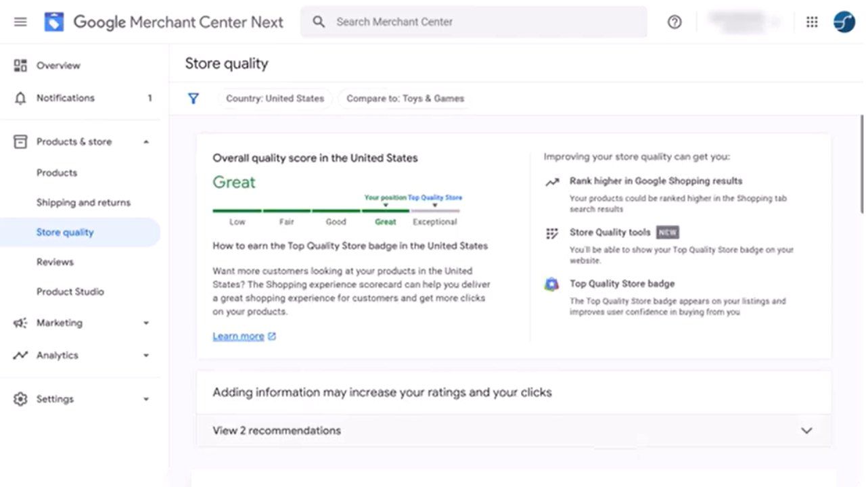The width and height of the screenshot is (866, 487).
Task: Click the blue filter funnel icon
Action: (193, 99)
